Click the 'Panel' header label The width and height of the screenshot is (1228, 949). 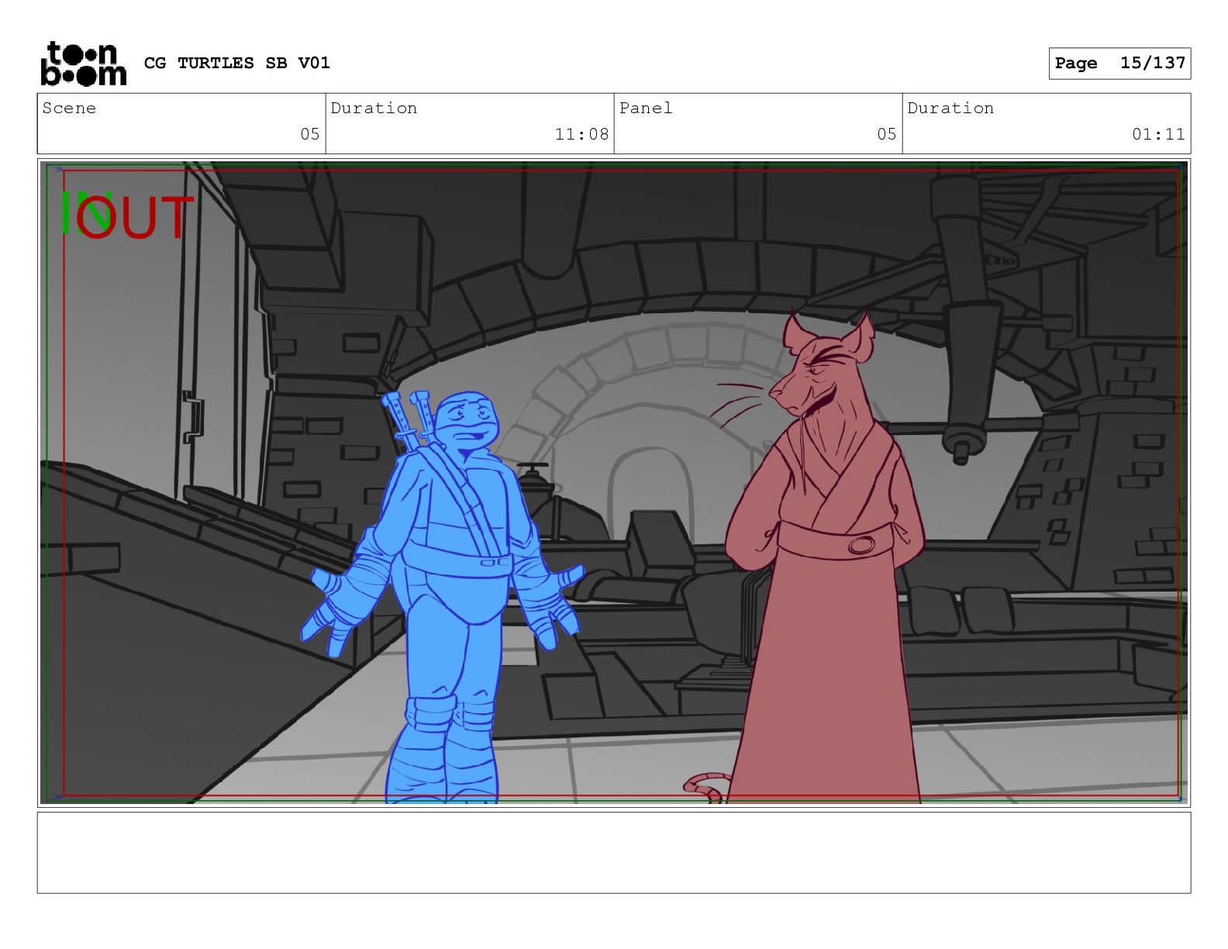[646, 109]
